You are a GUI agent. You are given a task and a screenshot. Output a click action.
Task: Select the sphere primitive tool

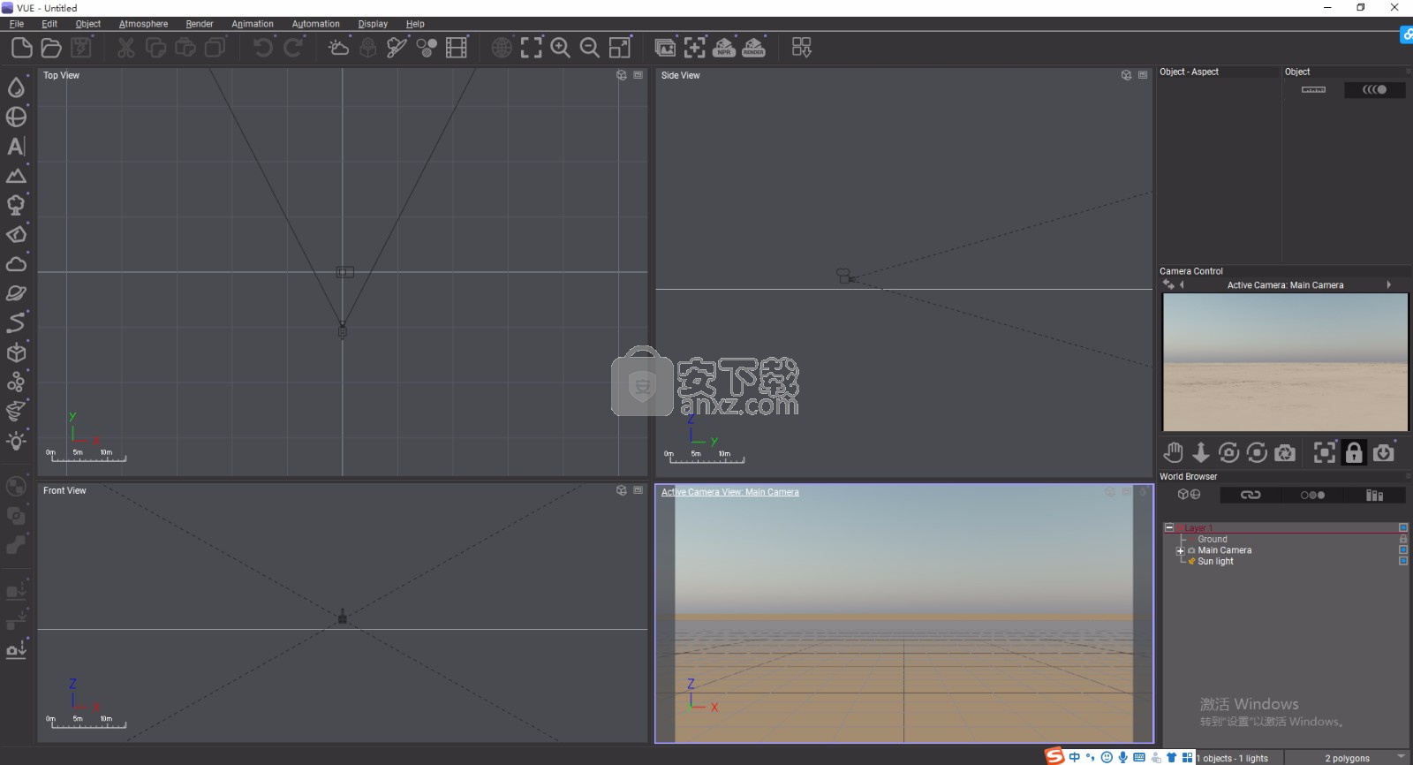pyautogui.click(x=16, y=117)
